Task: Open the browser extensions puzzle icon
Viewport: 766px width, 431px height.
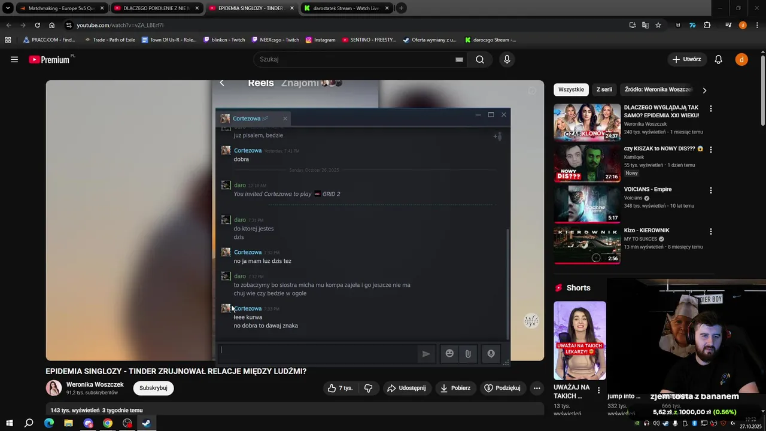Action: 707,25
